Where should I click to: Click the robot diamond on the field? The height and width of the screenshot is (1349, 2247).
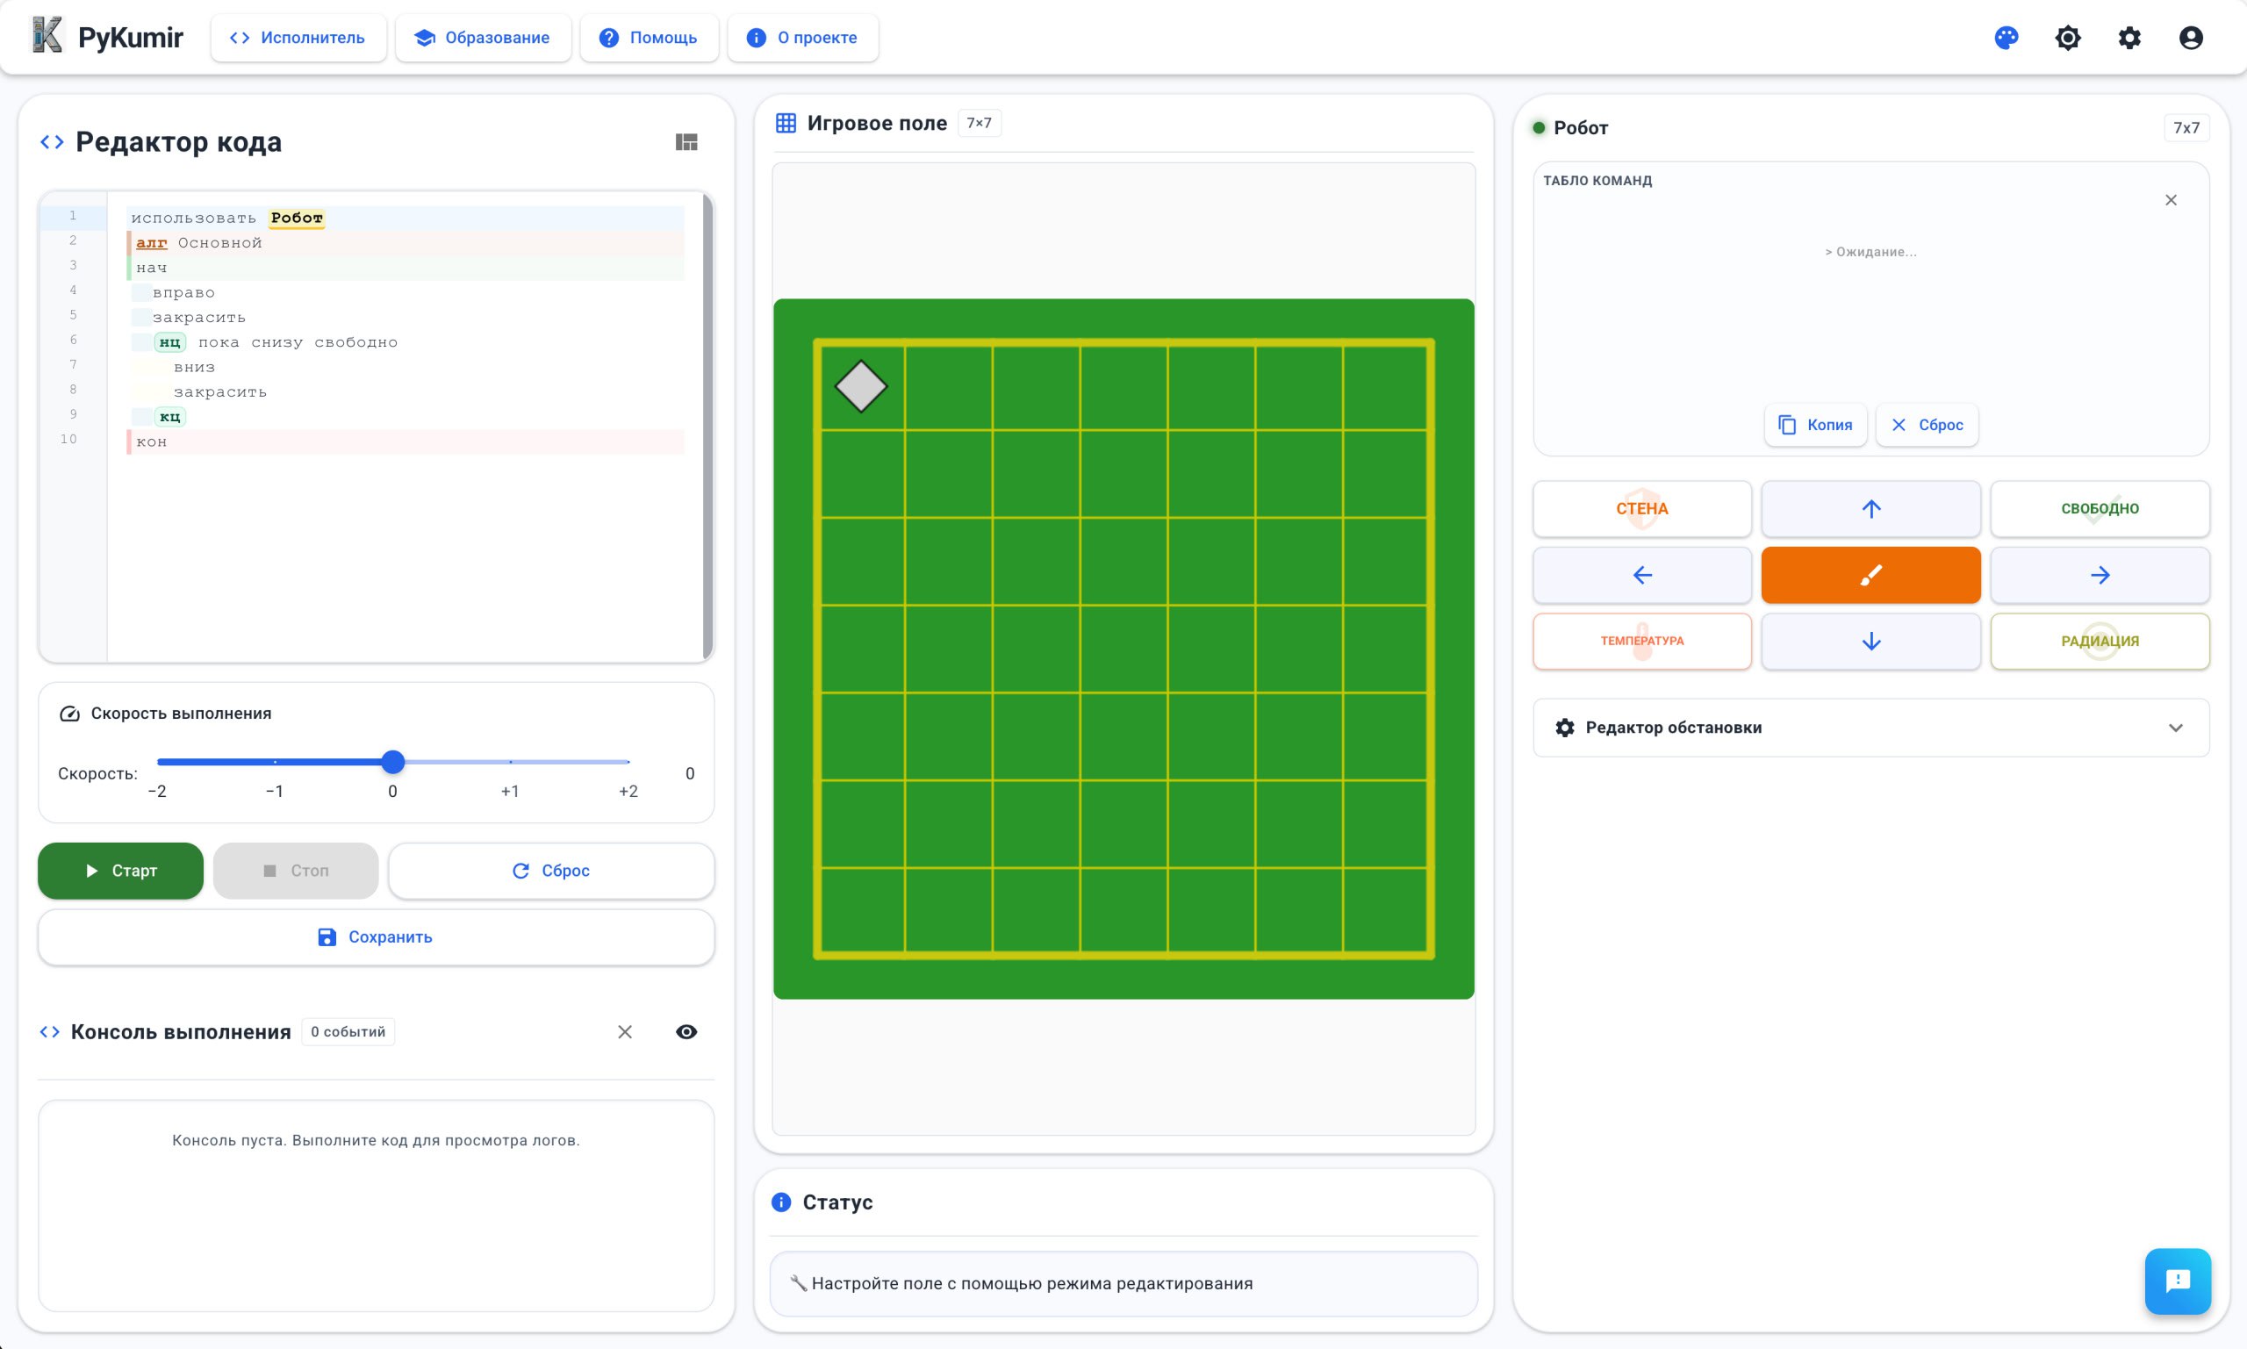[860, 387]
